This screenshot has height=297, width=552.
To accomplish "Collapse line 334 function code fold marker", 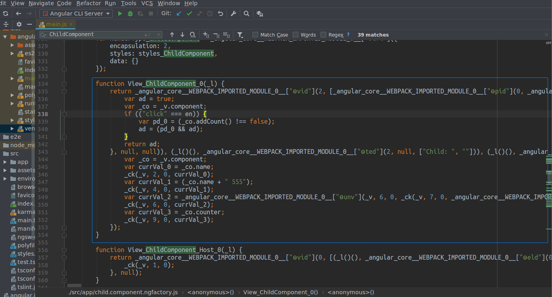I will tap(64, 84).
